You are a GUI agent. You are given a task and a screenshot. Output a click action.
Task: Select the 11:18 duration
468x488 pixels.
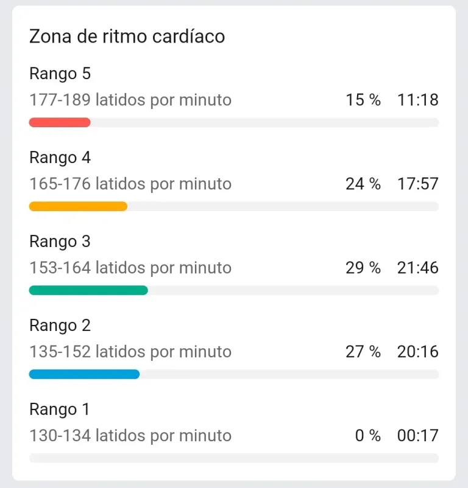[418, 100]
